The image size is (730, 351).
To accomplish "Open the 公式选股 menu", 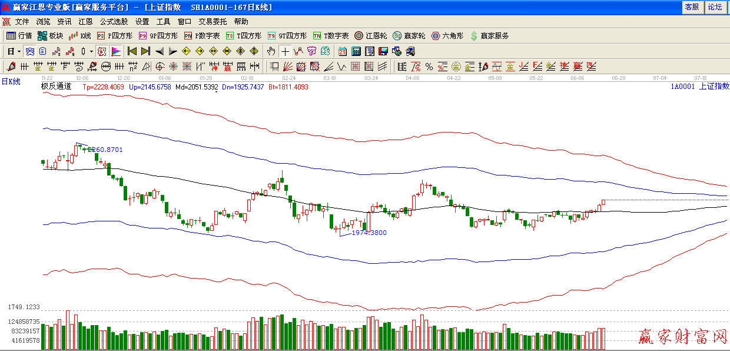I will point(114,21).
